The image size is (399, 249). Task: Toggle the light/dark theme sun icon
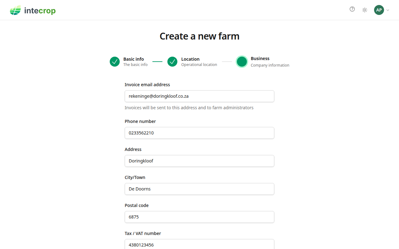365,10
